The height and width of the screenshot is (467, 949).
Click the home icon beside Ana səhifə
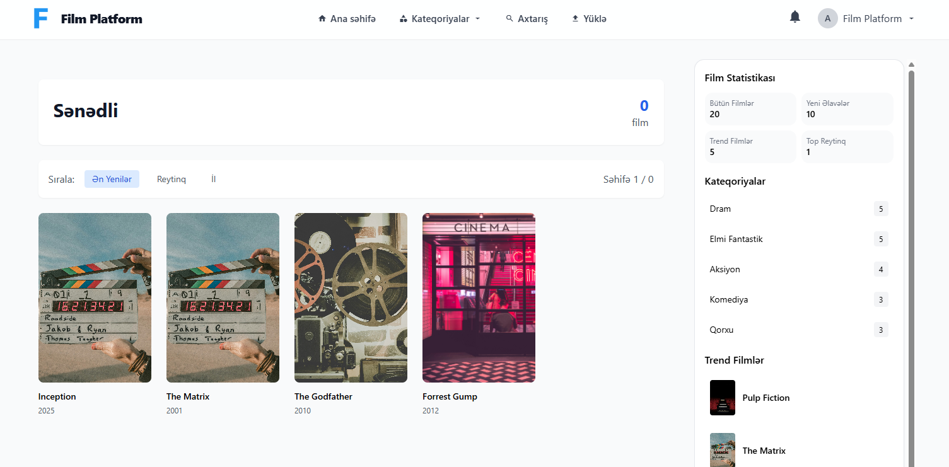point(322,19)
